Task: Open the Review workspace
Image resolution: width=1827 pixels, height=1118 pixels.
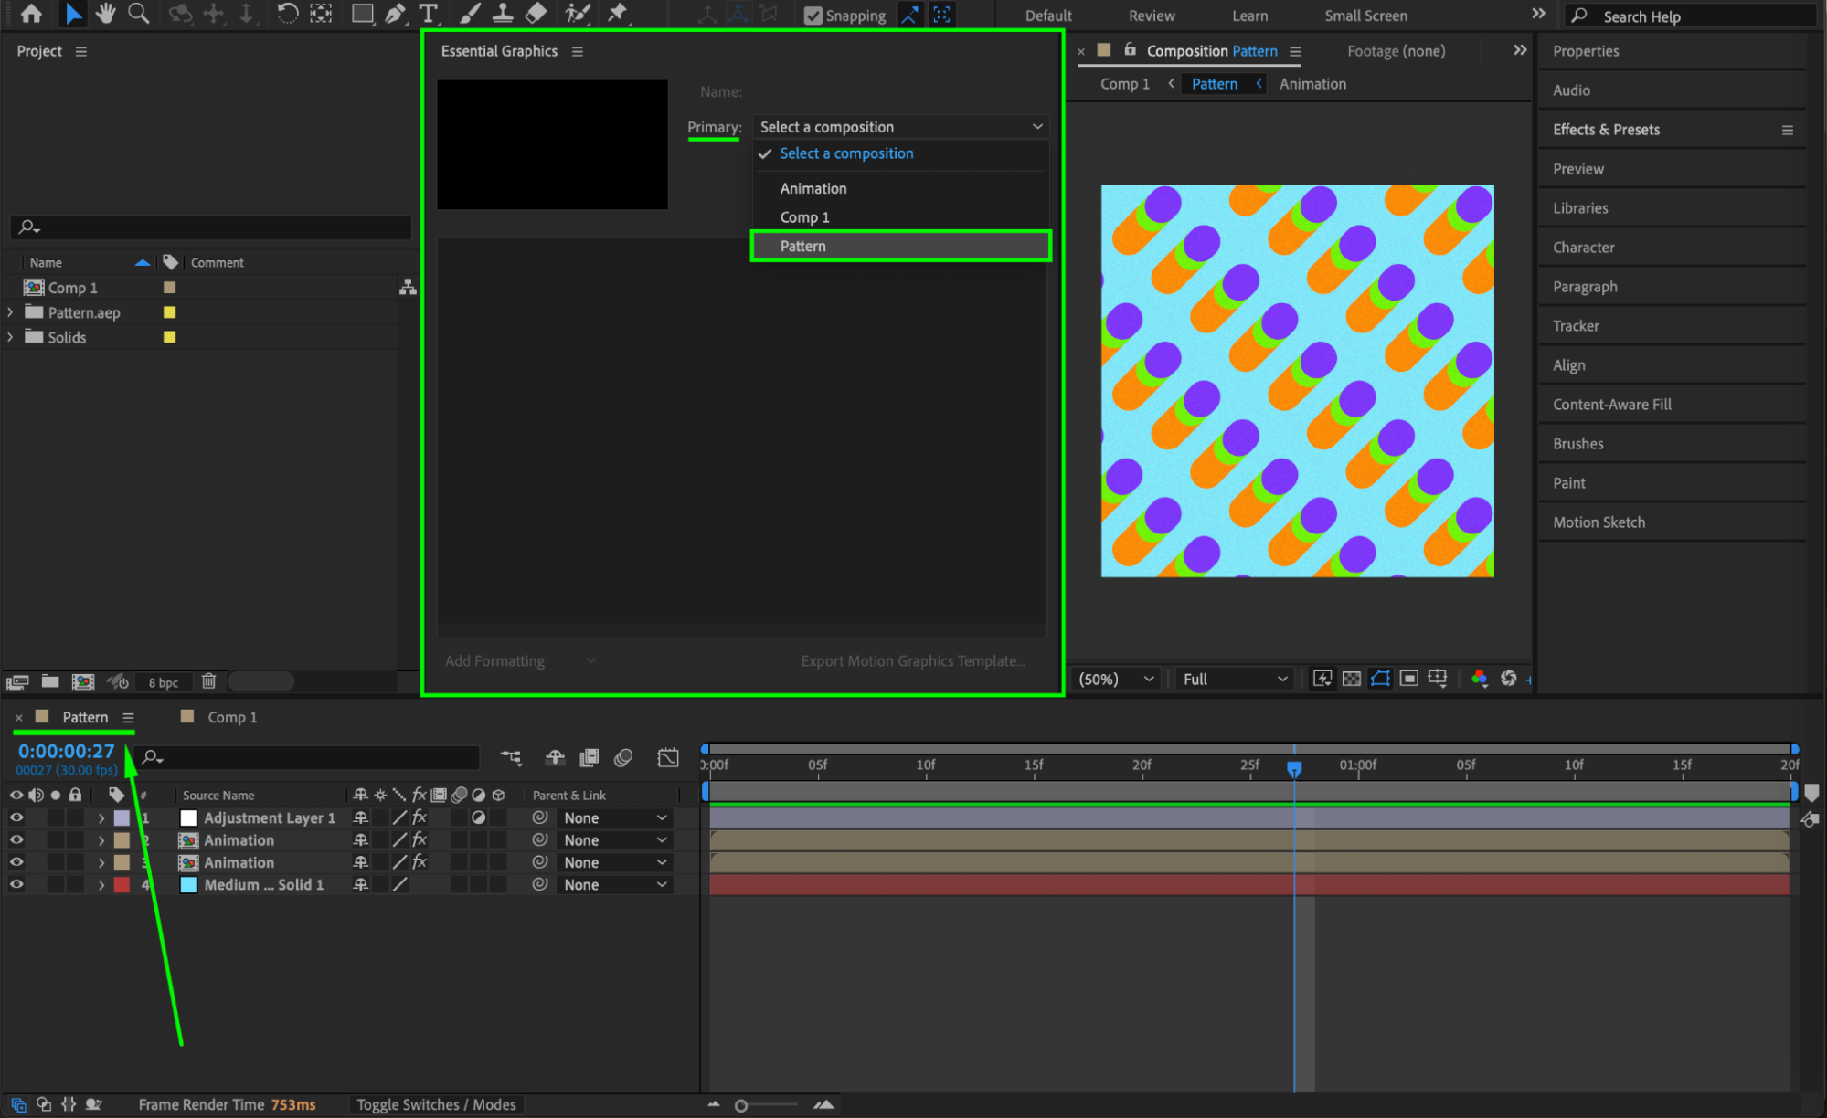Action: [x=1151, y=16]
